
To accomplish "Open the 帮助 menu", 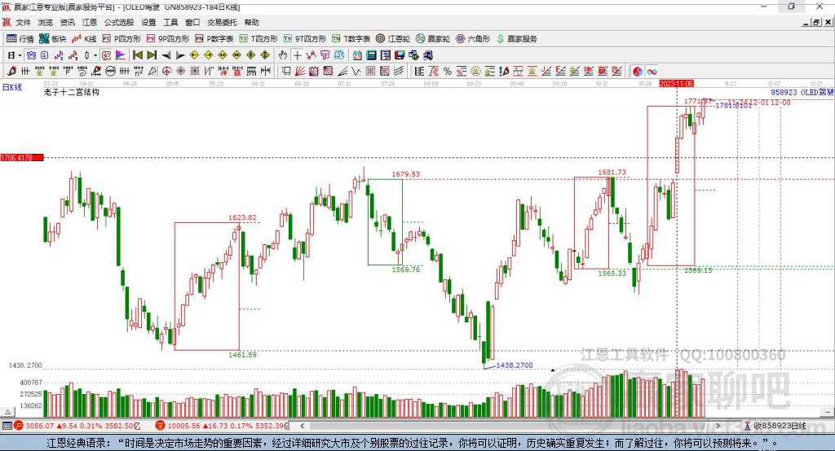I will pos(251,22).
